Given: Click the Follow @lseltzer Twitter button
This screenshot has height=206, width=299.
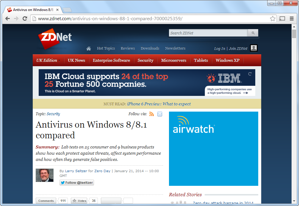Looking at the screenshot, I should (x=77, y=183).
